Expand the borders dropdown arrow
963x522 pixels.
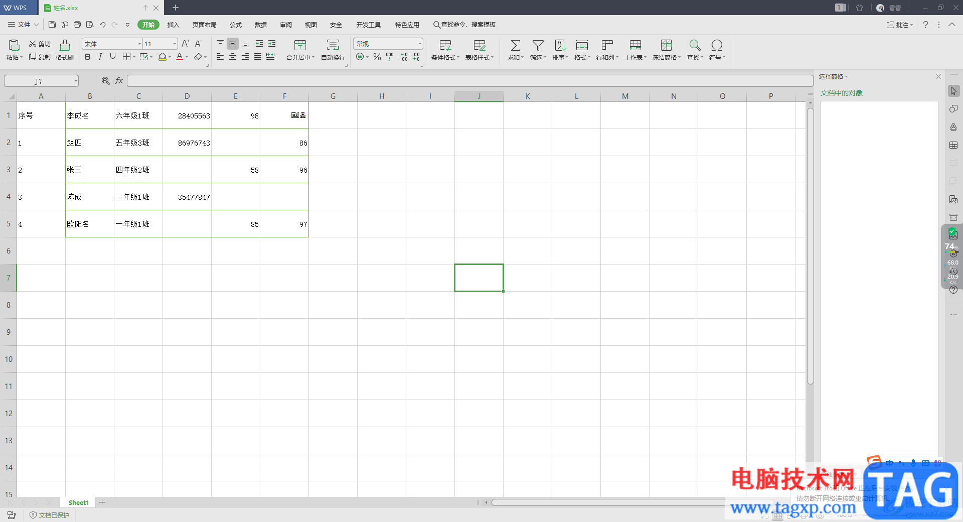134,57
